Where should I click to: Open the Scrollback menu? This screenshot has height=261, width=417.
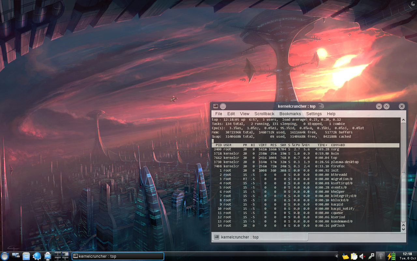pyautogui.click(x=264, y=114)
